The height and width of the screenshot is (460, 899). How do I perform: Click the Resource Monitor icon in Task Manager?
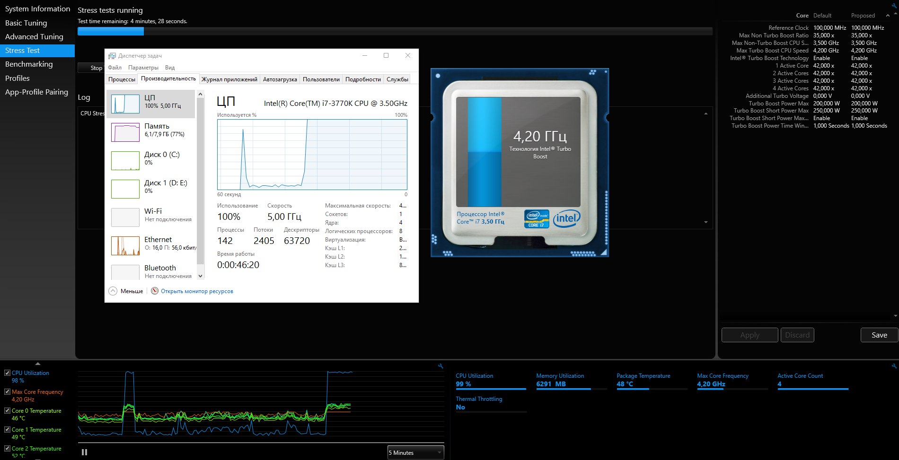155,291
